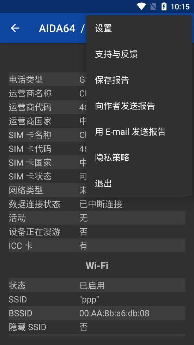Tap the 设备正在漫游 row
194x345 pixels.
[x=97, y=231]
